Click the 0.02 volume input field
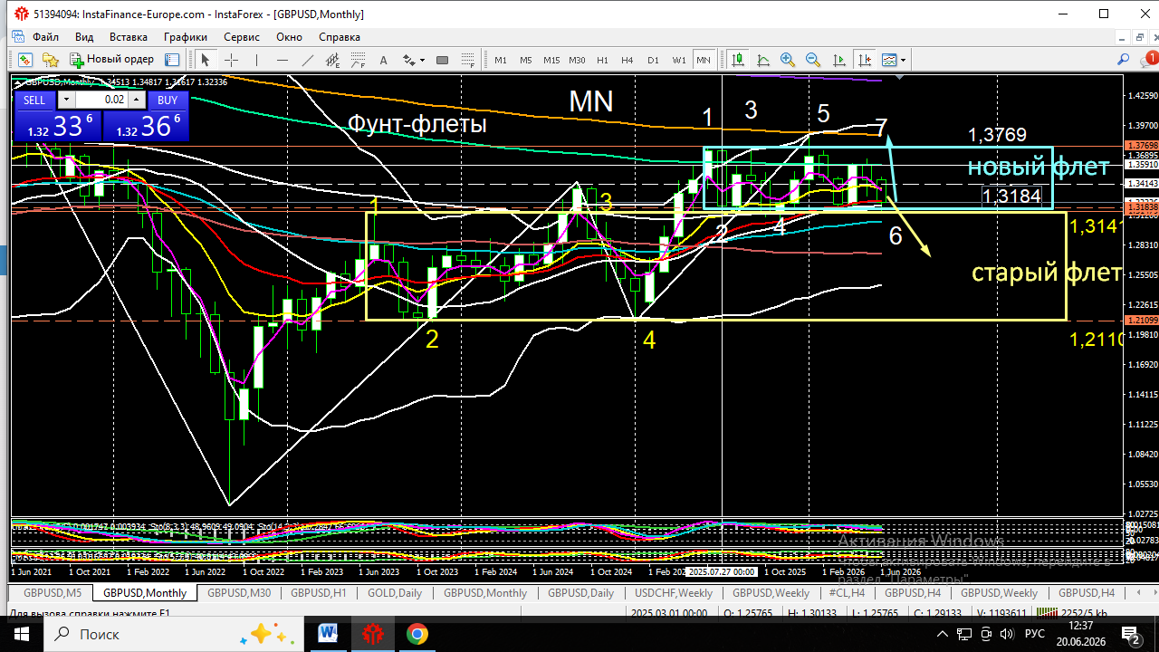This screenshot has height=652, width=1159. (101, 100)
